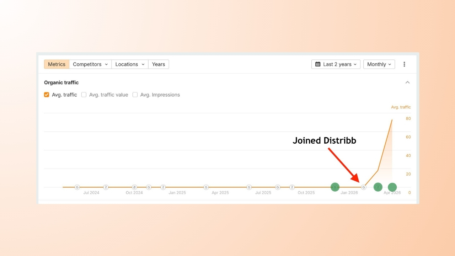Switch to the Years tab
This screenshot has width=455, height=256.
point(159,64)
